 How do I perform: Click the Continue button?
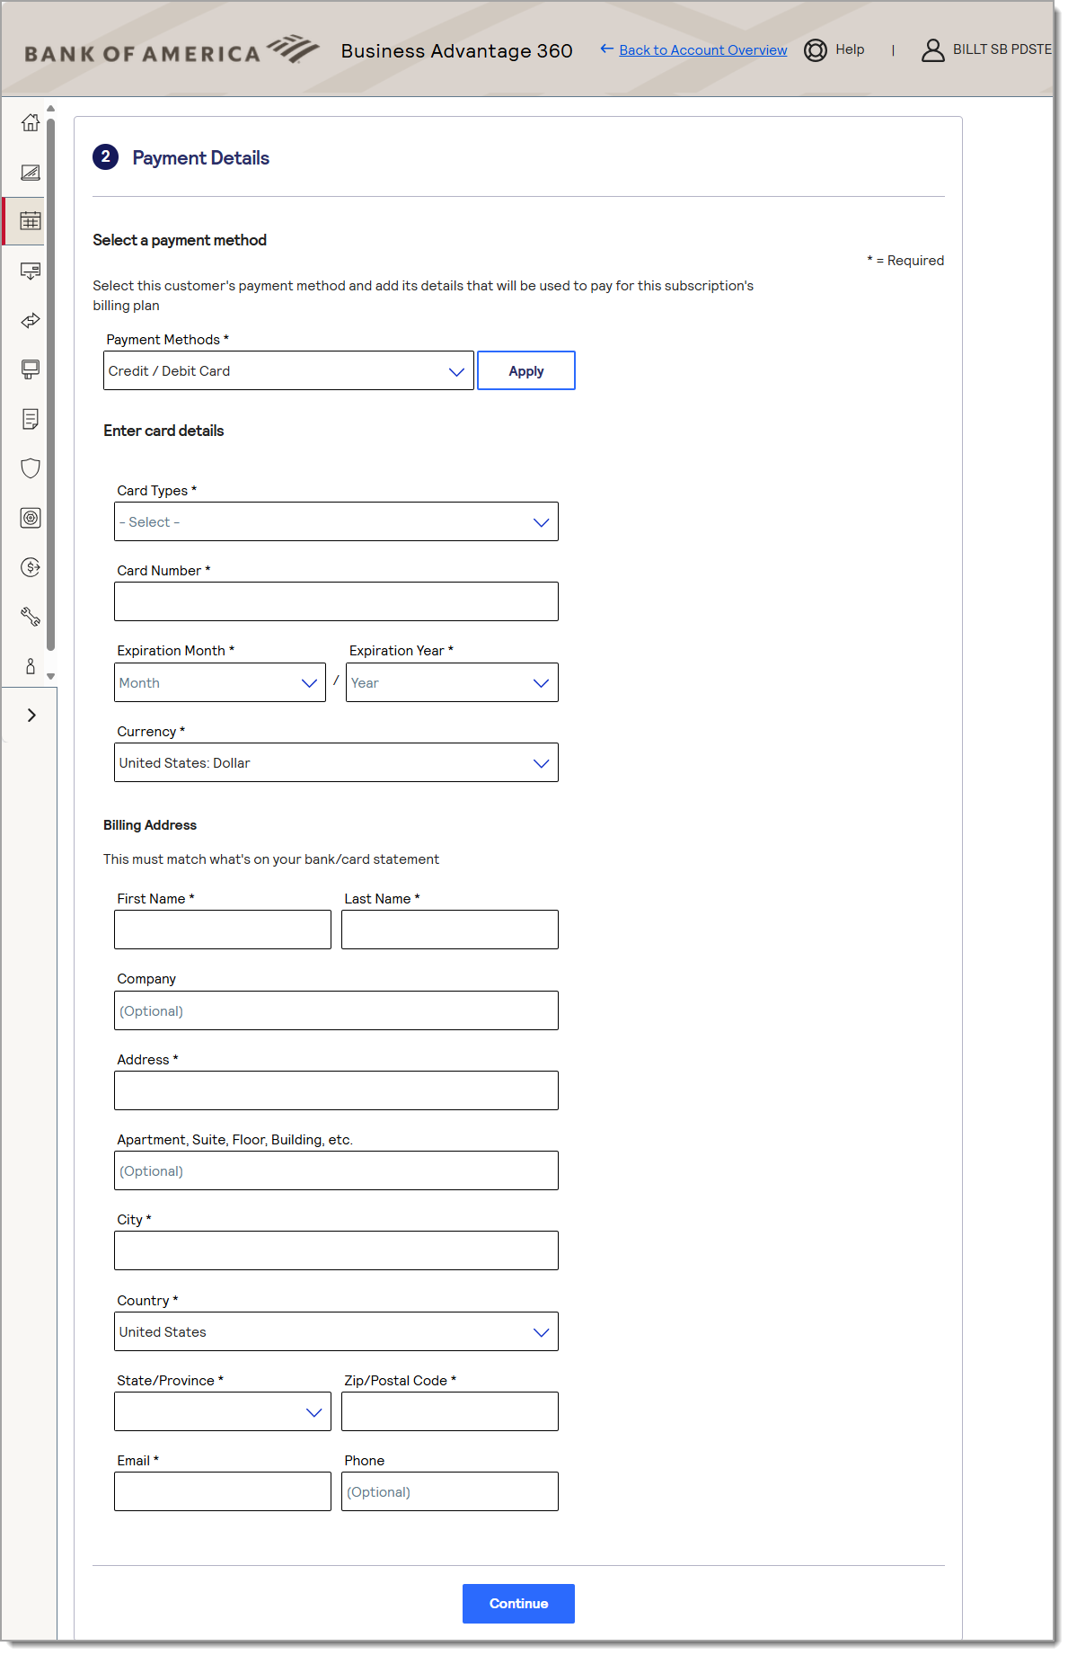coord(518,1605)
